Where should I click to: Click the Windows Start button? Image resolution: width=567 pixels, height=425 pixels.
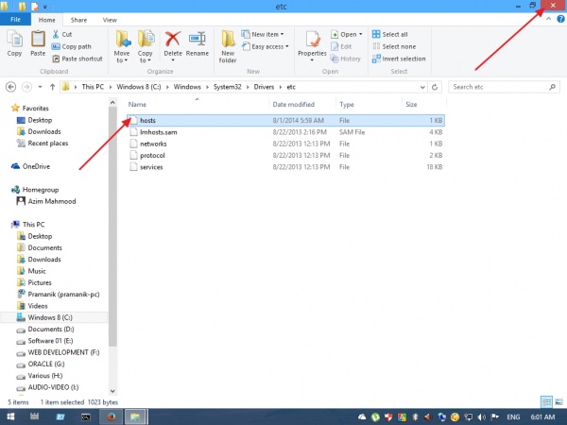[10, 416]
